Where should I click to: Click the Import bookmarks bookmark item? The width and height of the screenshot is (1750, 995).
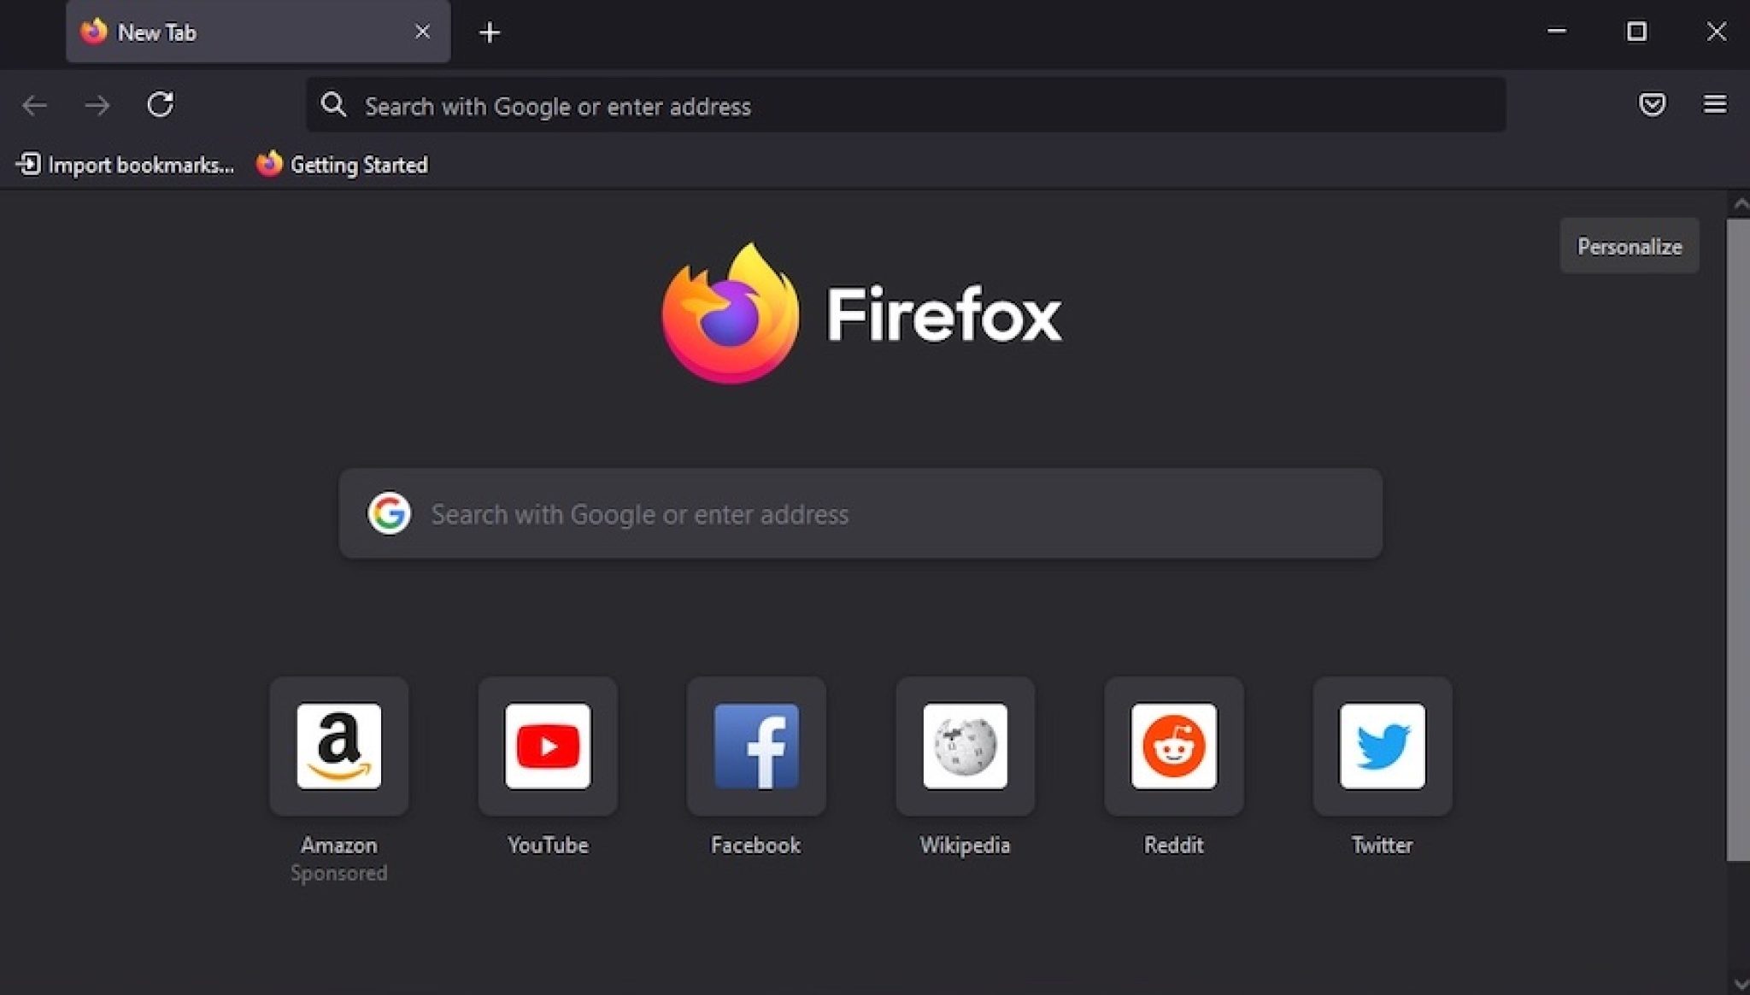coord(125,164)
